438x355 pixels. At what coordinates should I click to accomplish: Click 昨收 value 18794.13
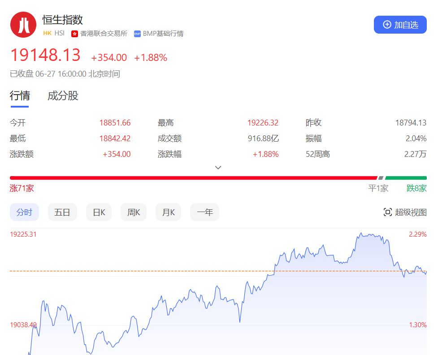click(411, 123)
